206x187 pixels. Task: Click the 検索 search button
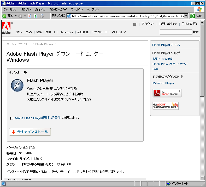point(196,32)
